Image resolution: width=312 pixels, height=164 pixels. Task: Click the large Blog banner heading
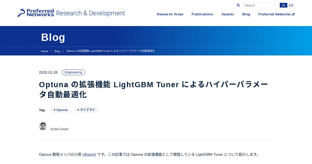tap(53, 37)
